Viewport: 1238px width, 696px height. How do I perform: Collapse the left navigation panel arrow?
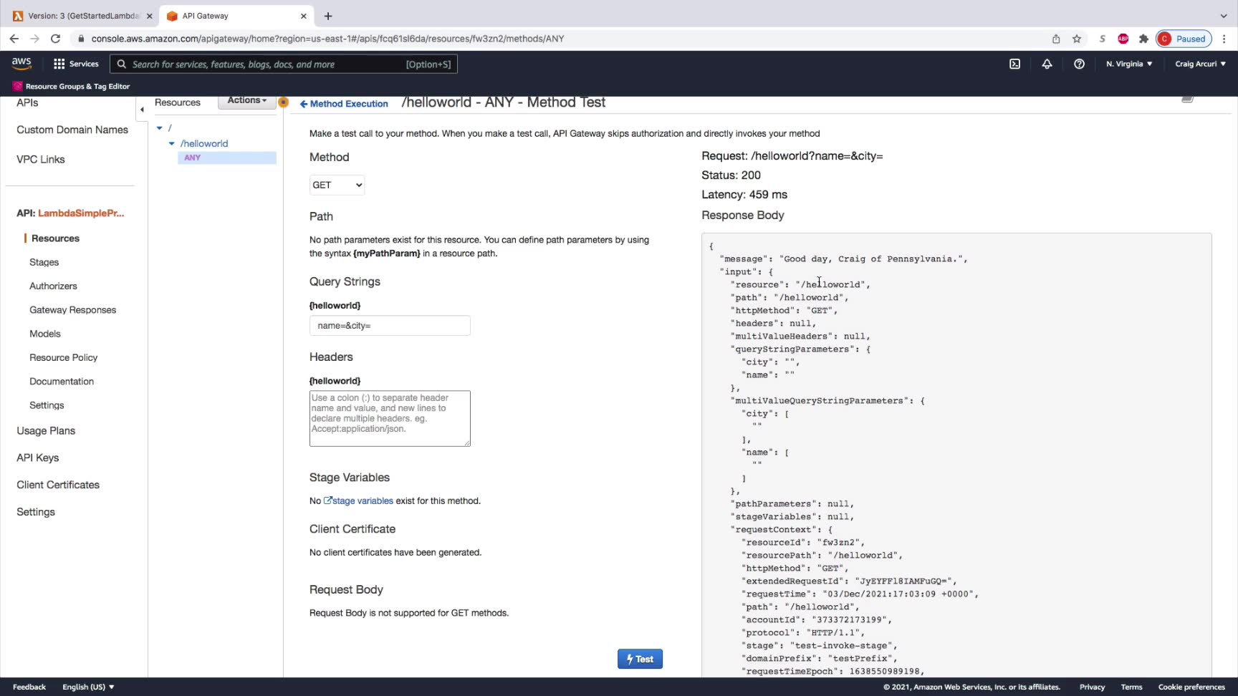[x=142, y=110]
